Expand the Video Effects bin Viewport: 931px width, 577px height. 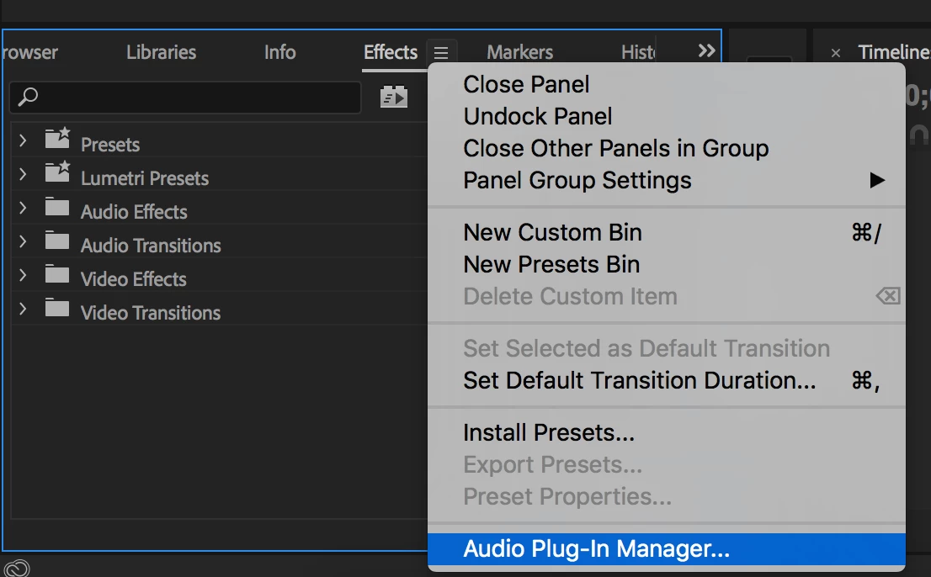tap(23, 275)
